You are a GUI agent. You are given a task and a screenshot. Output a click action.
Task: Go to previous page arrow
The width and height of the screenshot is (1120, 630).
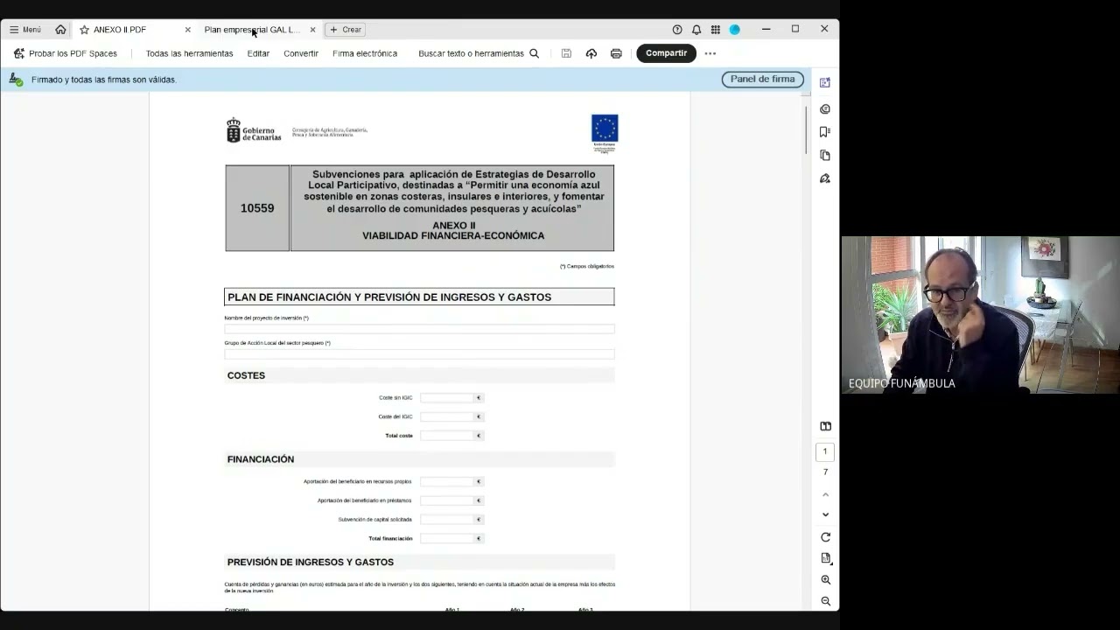tap(825, 495)
